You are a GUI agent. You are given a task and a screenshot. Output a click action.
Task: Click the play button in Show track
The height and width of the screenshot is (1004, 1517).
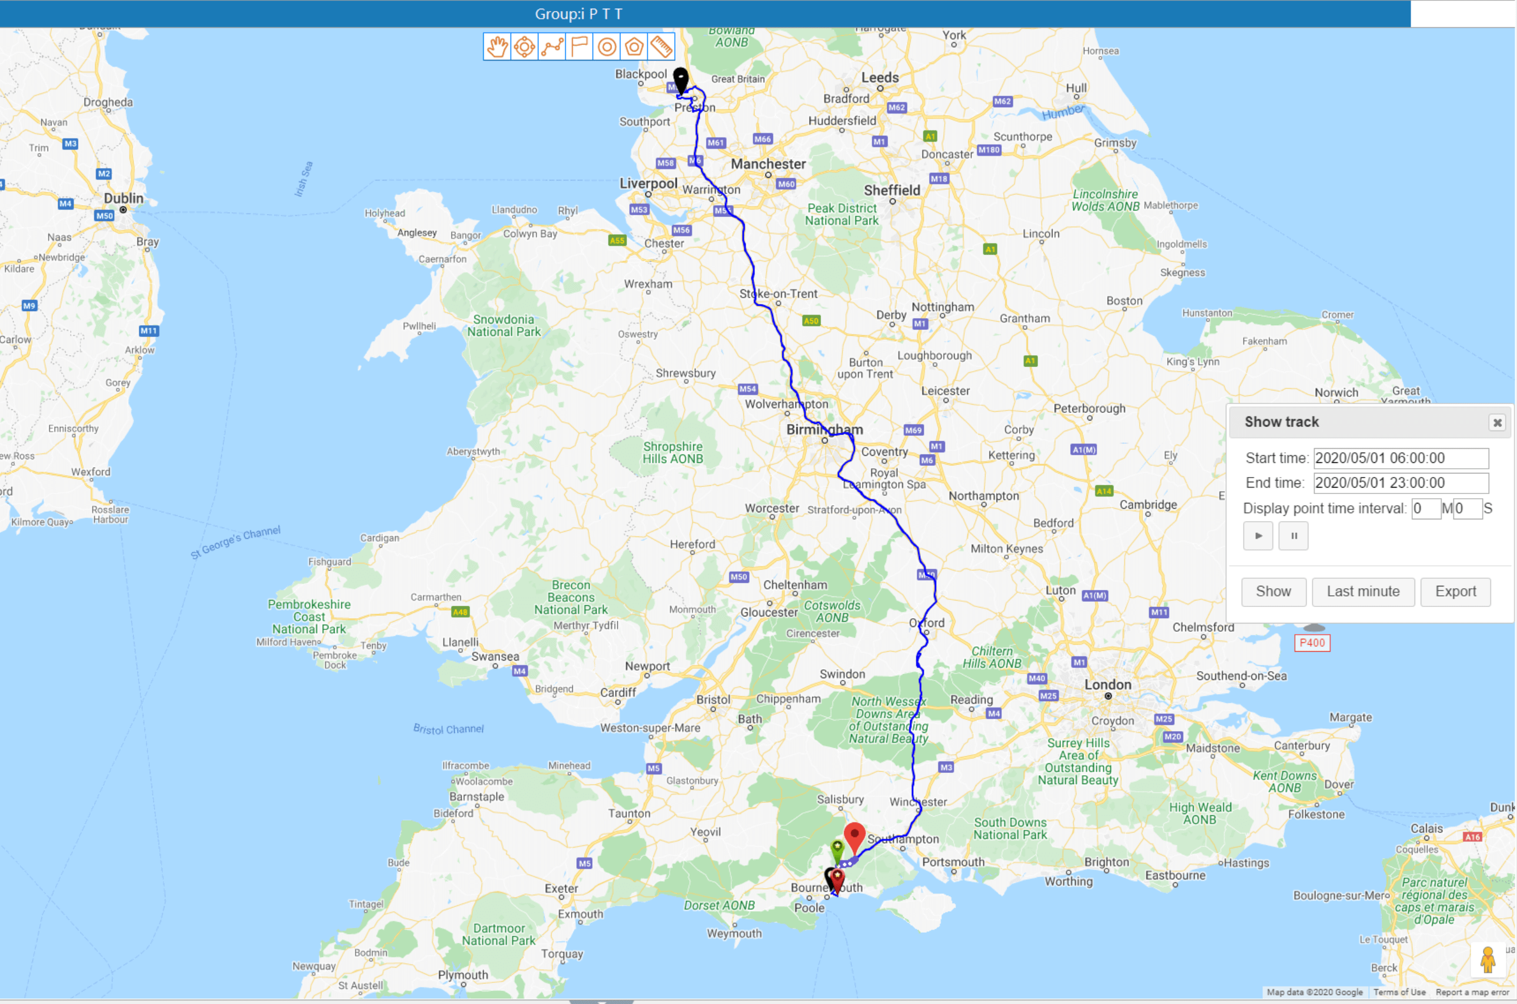(1258, 536)
